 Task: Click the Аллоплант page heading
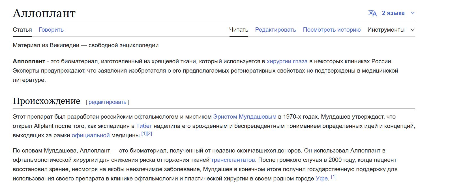coord(44,13)
